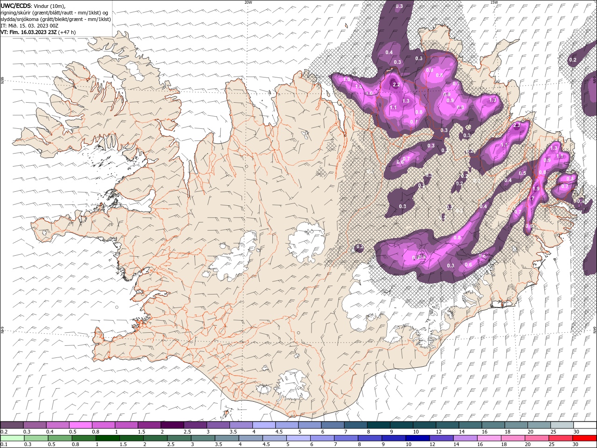The image size is (597, 448).
Task: Click the '4.5' label in snow legend row
Action: 279,432
